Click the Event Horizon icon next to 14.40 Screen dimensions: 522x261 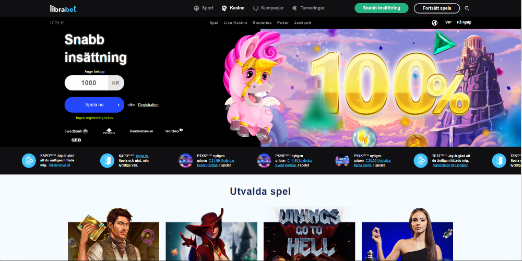264,161
